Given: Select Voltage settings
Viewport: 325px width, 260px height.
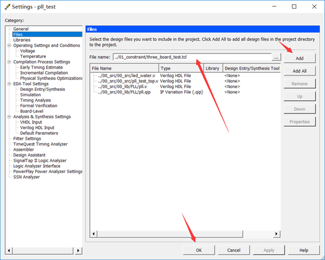Looking at the screenshot, I should coord(28,51).
